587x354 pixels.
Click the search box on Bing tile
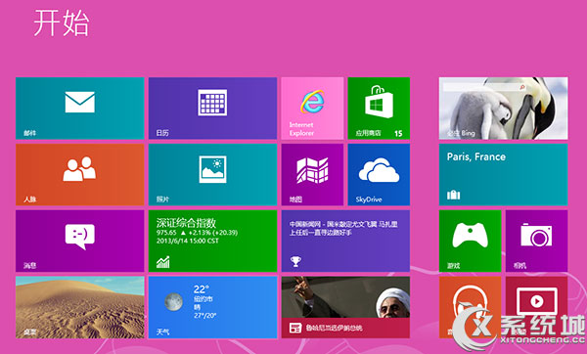click(485, 87)
